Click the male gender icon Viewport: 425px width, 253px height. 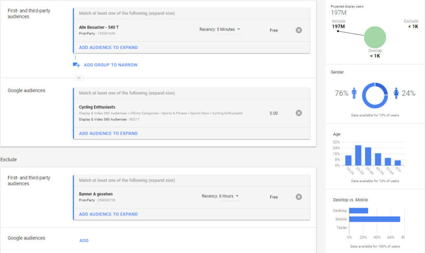click(354, 93)
